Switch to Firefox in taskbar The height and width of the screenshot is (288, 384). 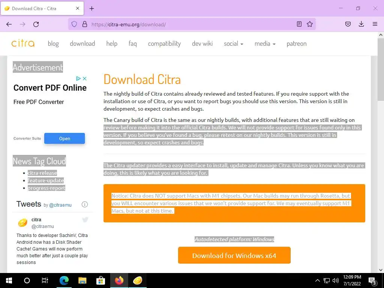[119, 280]
